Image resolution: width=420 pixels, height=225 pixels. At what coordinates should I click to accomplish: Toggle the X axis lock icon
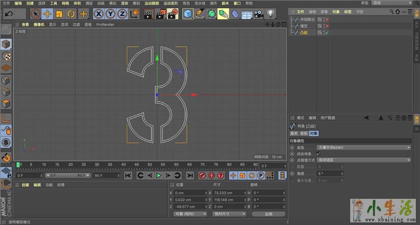99,14
